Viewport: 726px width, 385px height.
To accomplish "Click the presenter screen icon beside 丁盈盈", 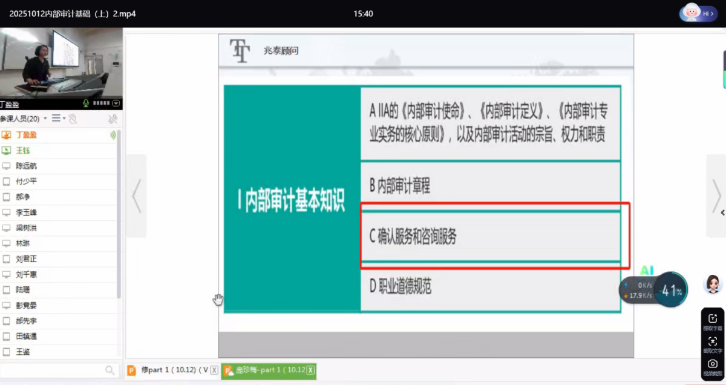I will click(x=7, y=135).
